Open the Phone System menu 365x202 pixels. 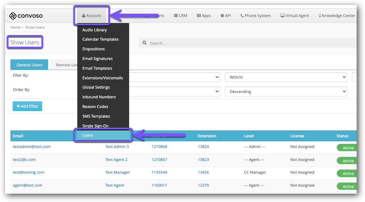click(255, 16)
